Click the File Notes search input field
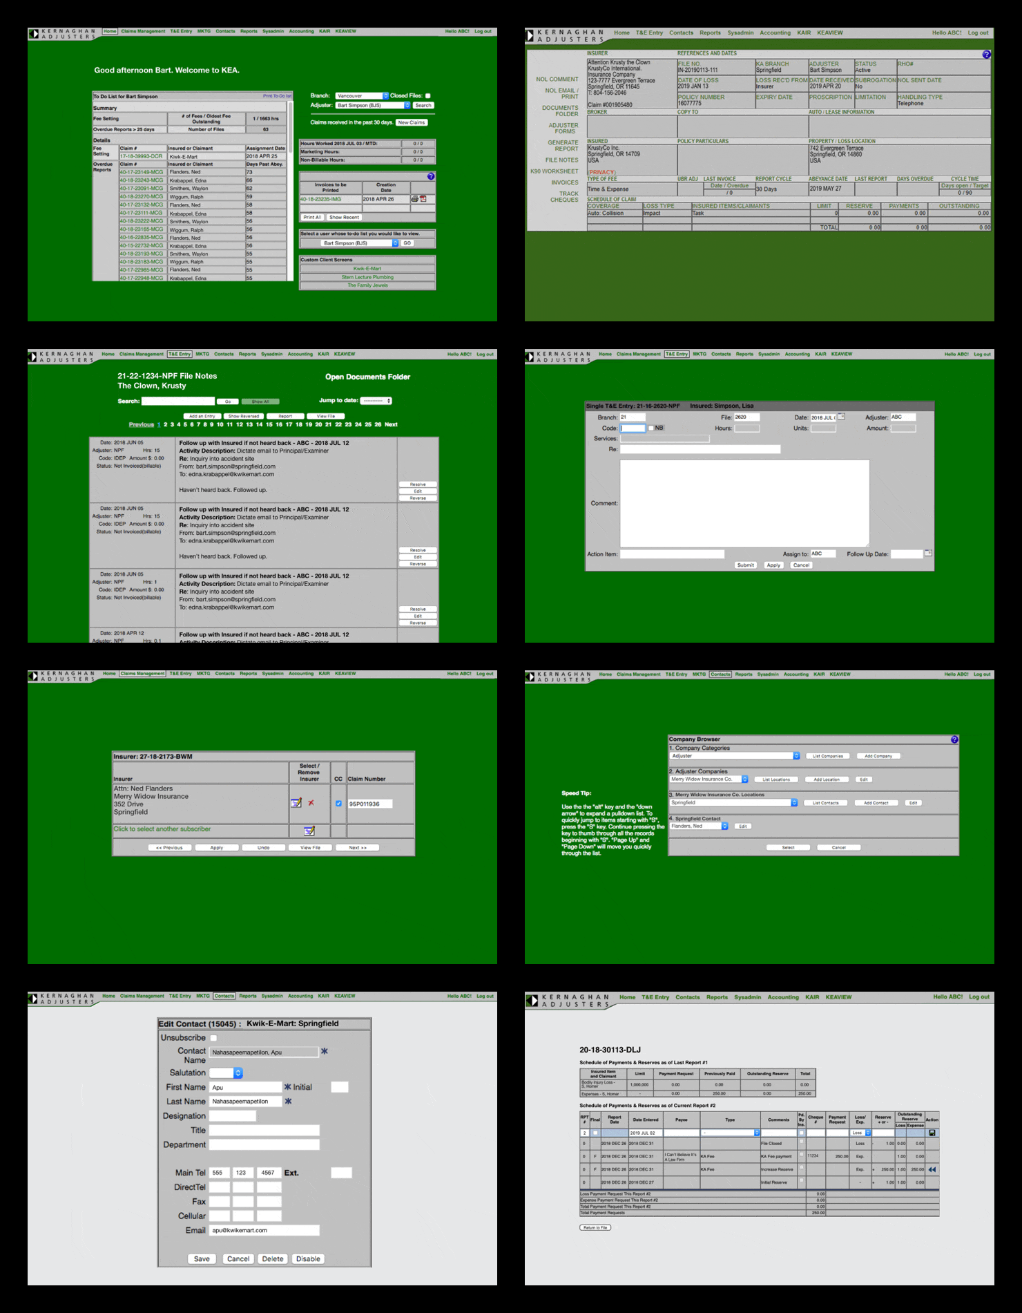Viewport: 1022px width, 1313px height. 178,401
